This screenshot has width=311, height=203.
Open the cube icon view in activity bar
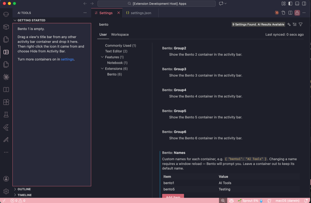pyautogui.click(x=6, y=27)
